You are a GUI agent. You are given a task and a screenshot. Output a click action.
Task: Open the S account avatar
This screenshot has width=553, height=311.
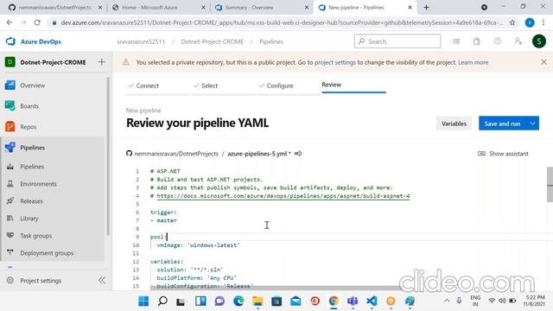pyautogui.click(x=539, y=41)
